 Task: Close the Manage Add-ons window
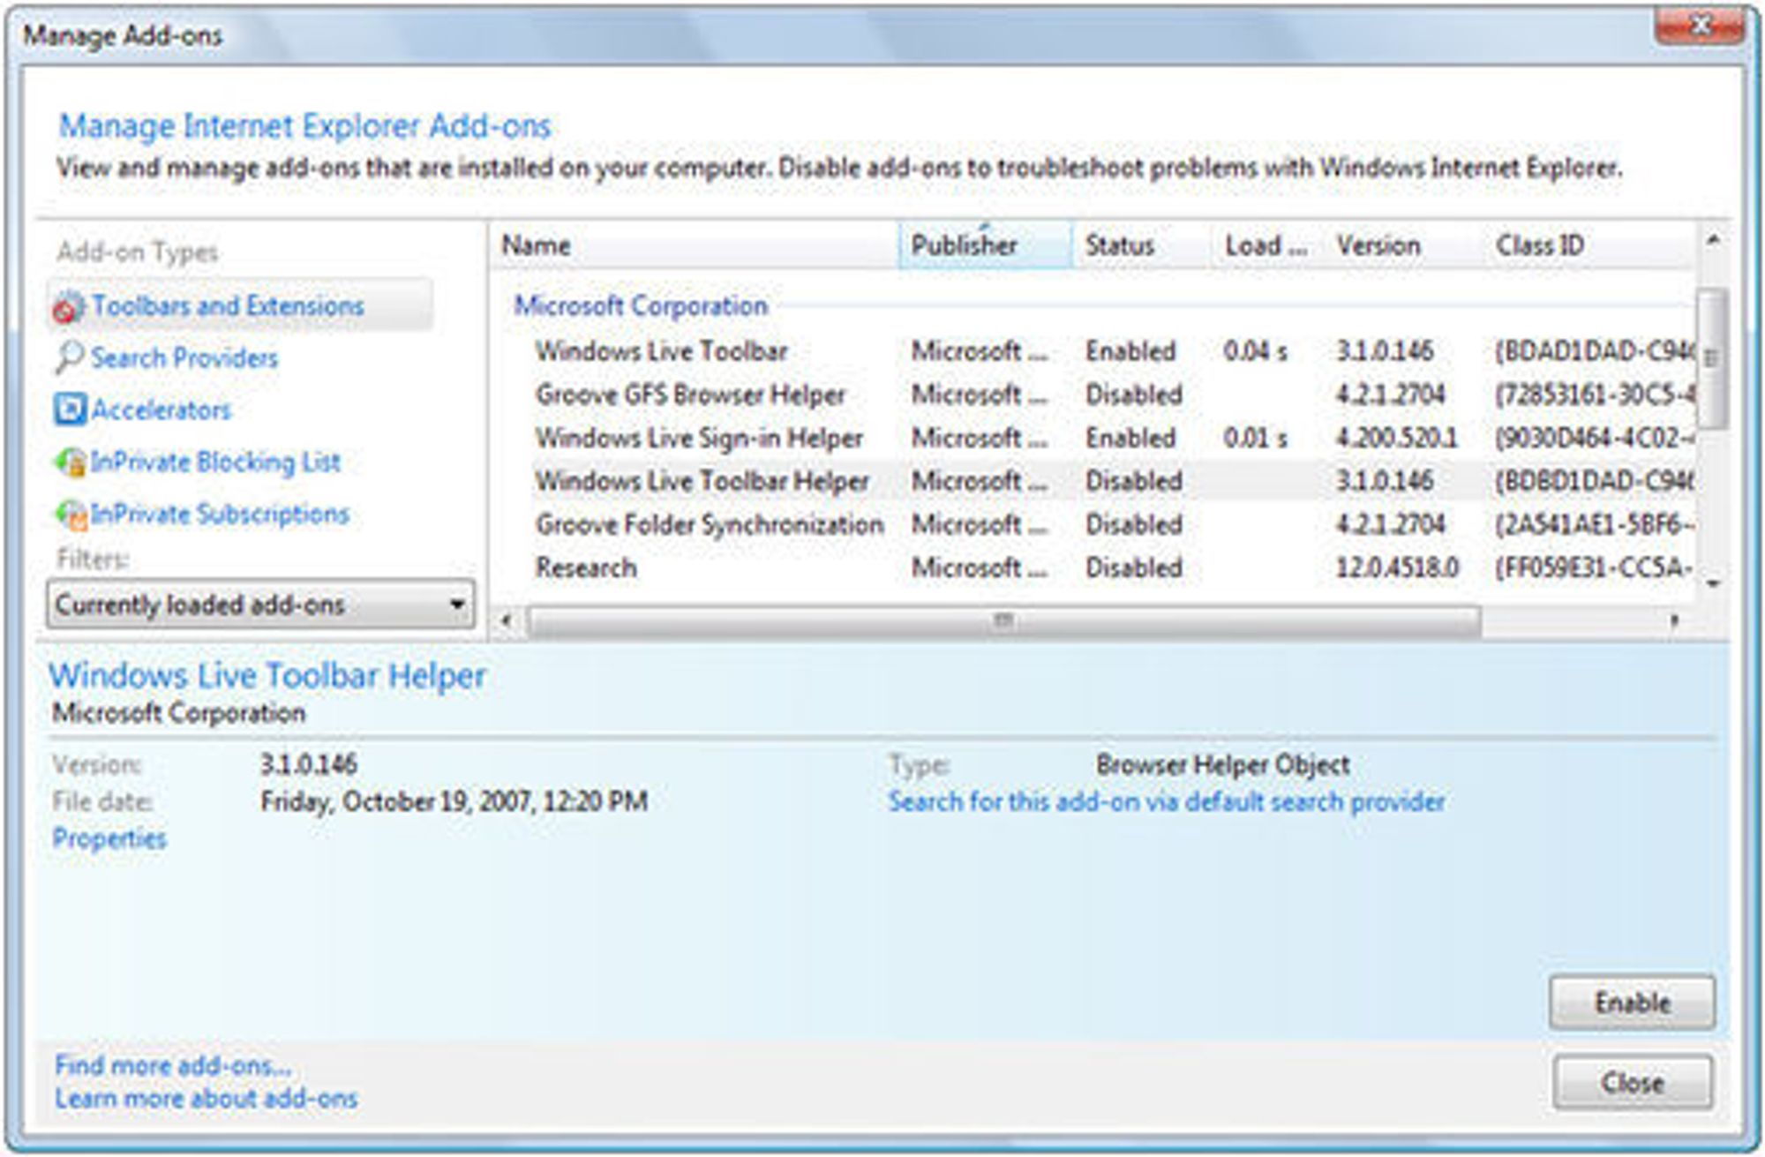click(x=1699, y=27)
